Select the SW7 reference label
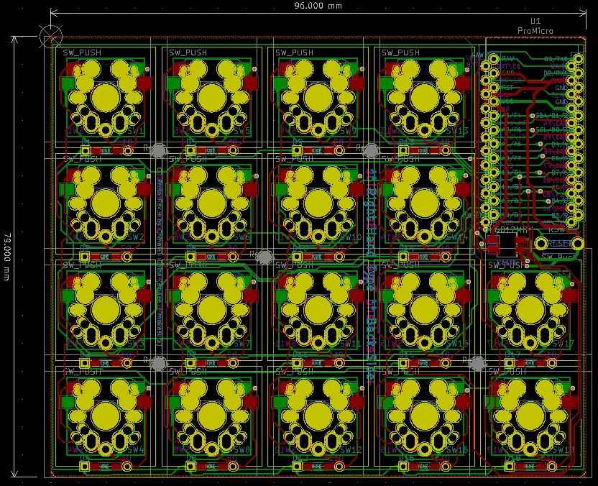Image resolution: width=598 pixels, height=486 pixels. (x=242, y=344)
